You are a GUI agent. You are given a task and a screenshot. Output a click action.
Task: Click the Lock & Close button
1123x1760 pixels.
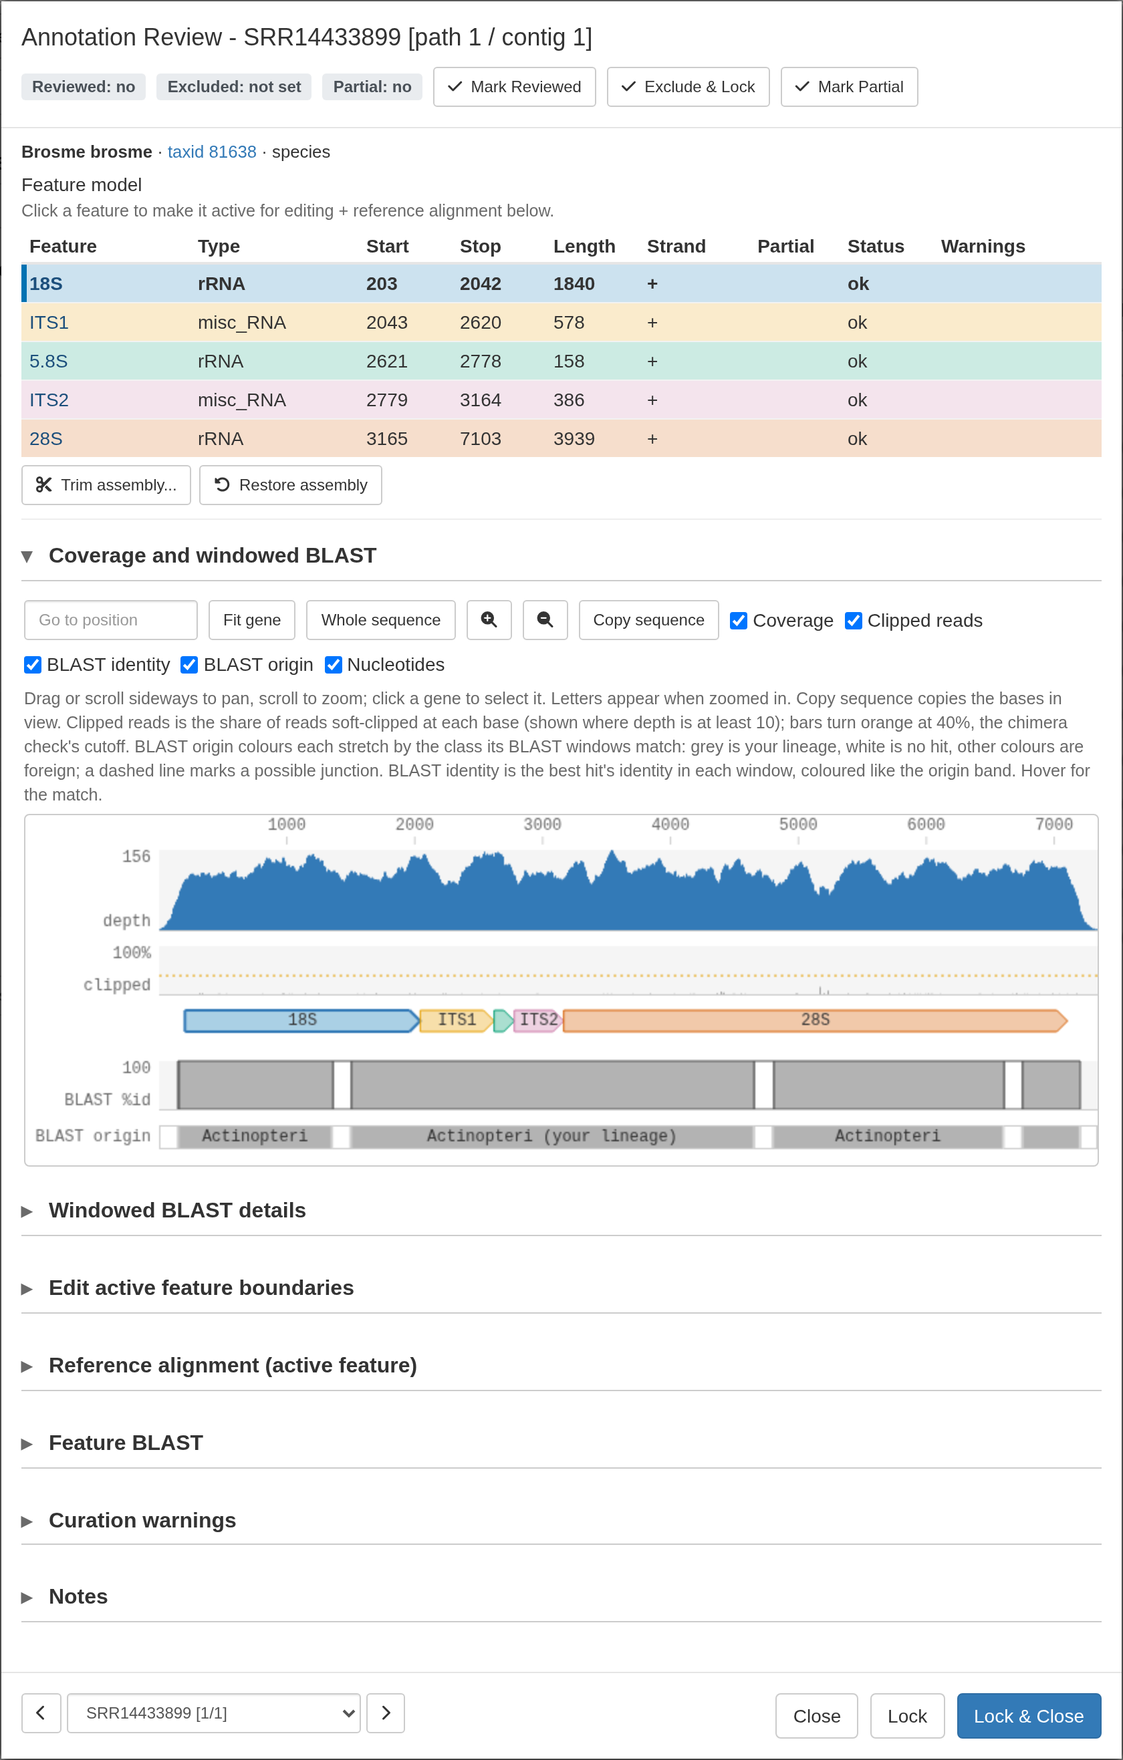1029,1715
